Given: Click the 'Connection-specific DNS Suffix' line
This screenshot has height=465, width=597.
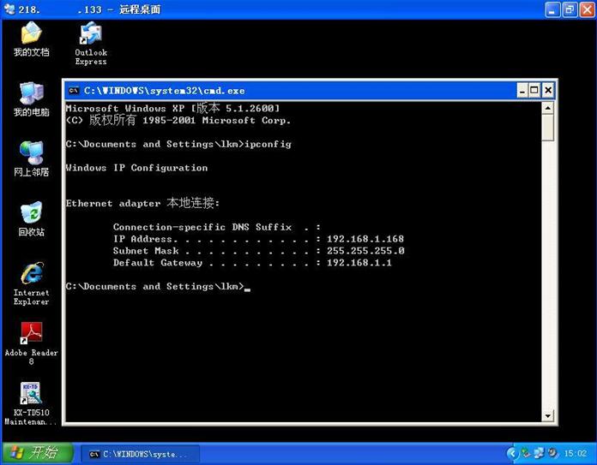Looking at the screenshot, I should click(x=217, y=227).
